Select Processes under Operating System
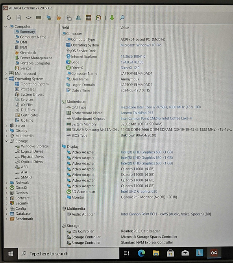The width and height of the screenshot is (233, 263). (28, 89)
